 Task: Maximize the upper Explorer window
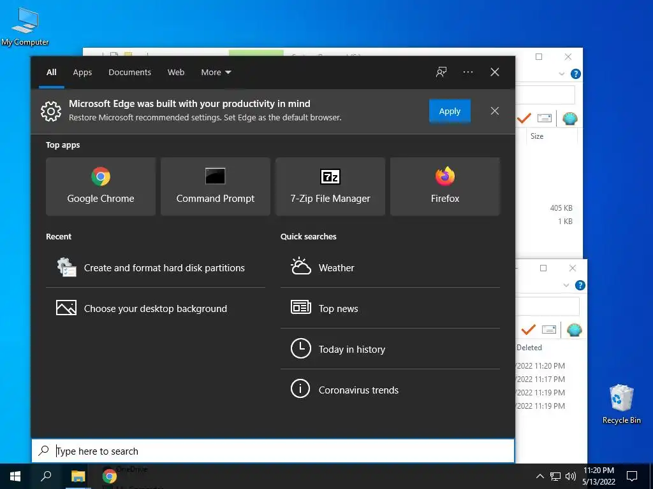[x=539, y=57]
